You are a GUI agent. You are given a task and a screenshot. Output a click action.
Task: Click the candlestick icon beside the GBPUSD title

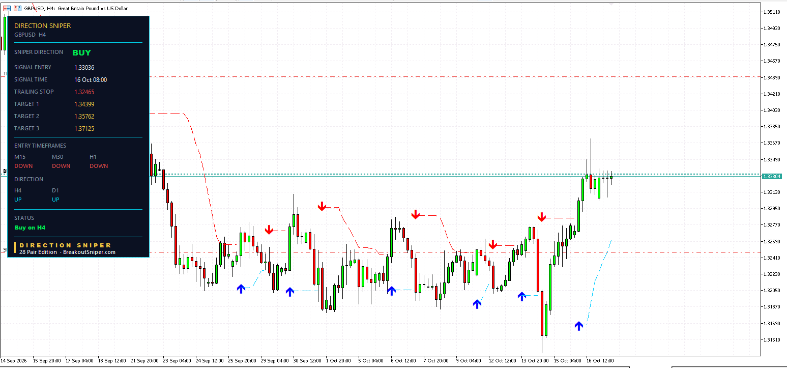point(18,9)
